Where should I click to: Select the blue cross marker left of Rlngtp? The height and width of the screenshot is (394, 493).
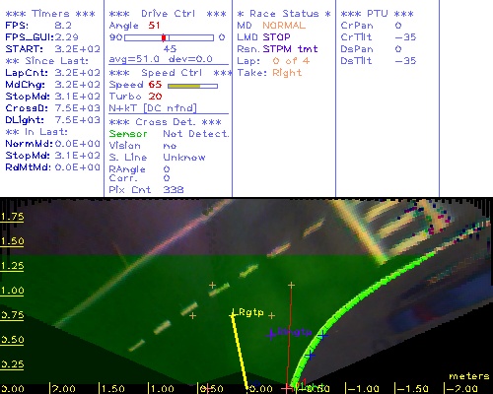(271, 335)
